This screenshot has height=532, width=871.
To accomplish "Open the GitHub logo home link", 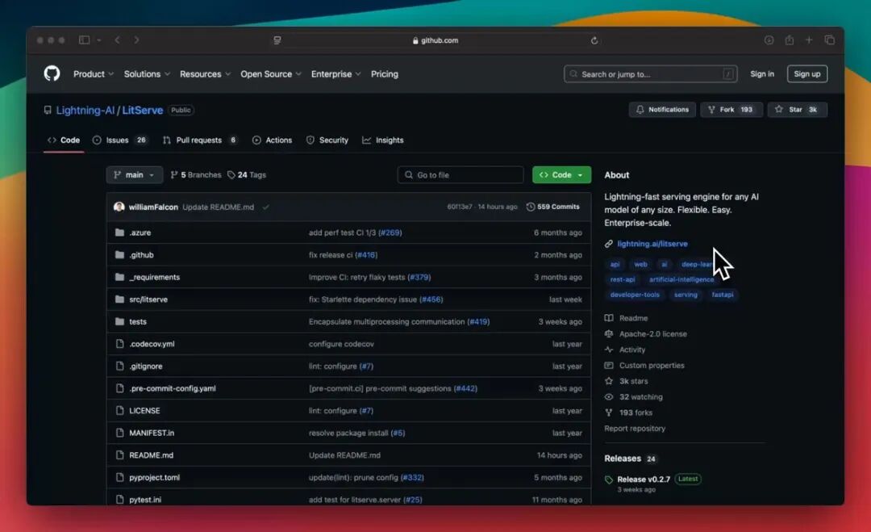I will (52, 73).
